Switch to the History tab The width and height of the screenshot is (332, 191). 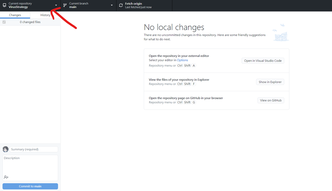pyautogui.click(x=45, y=15)
